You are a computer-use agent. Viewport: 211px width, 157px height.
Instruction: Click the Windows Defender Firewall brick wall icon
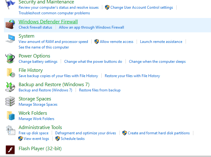pos(10,24)
